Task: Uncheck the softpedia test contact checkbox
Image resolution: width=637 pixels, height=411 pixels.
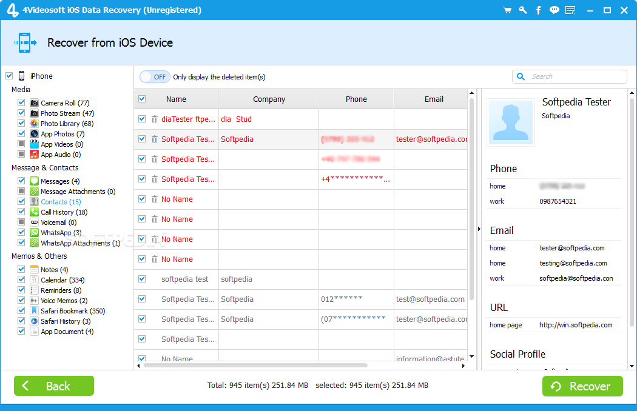Action: coord(142,279)
